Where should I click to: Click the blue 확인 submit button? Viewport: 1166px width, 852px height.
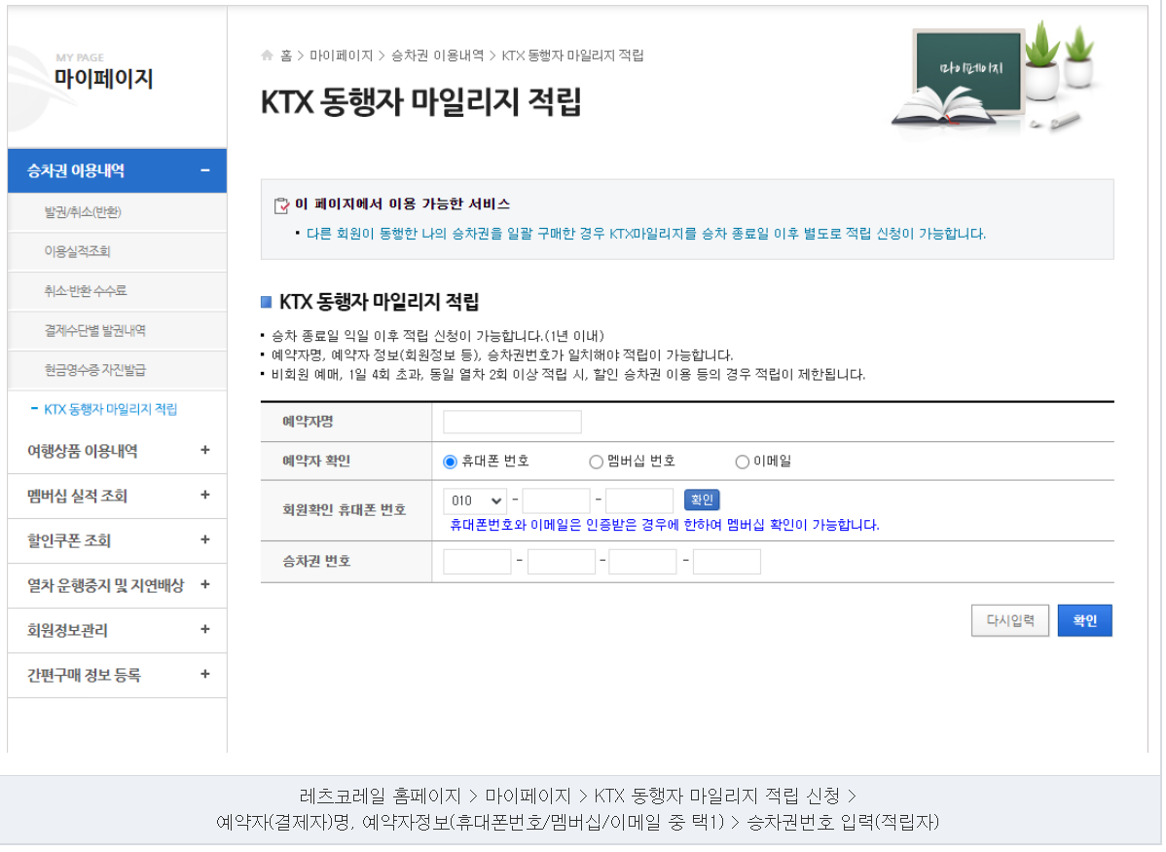[x=1087, y=622]
